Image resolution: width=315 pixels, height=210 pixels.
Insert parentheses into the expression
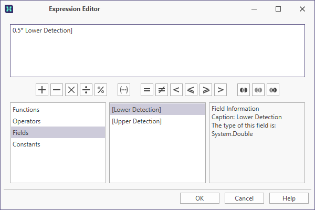click(x=124, y=90)
